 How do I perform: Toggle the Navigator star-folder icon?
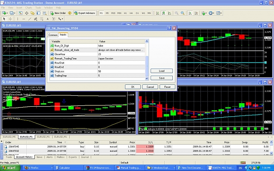[x=32, y=13]
